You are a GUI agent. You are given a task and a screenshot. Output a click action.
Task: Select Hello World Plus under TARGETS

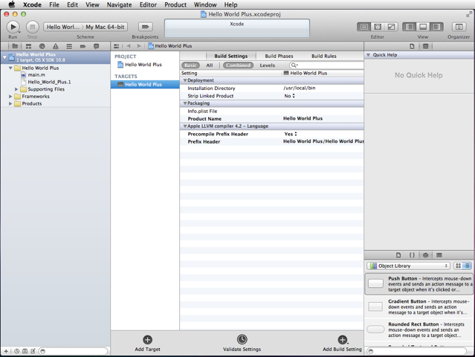click(145, 85)
